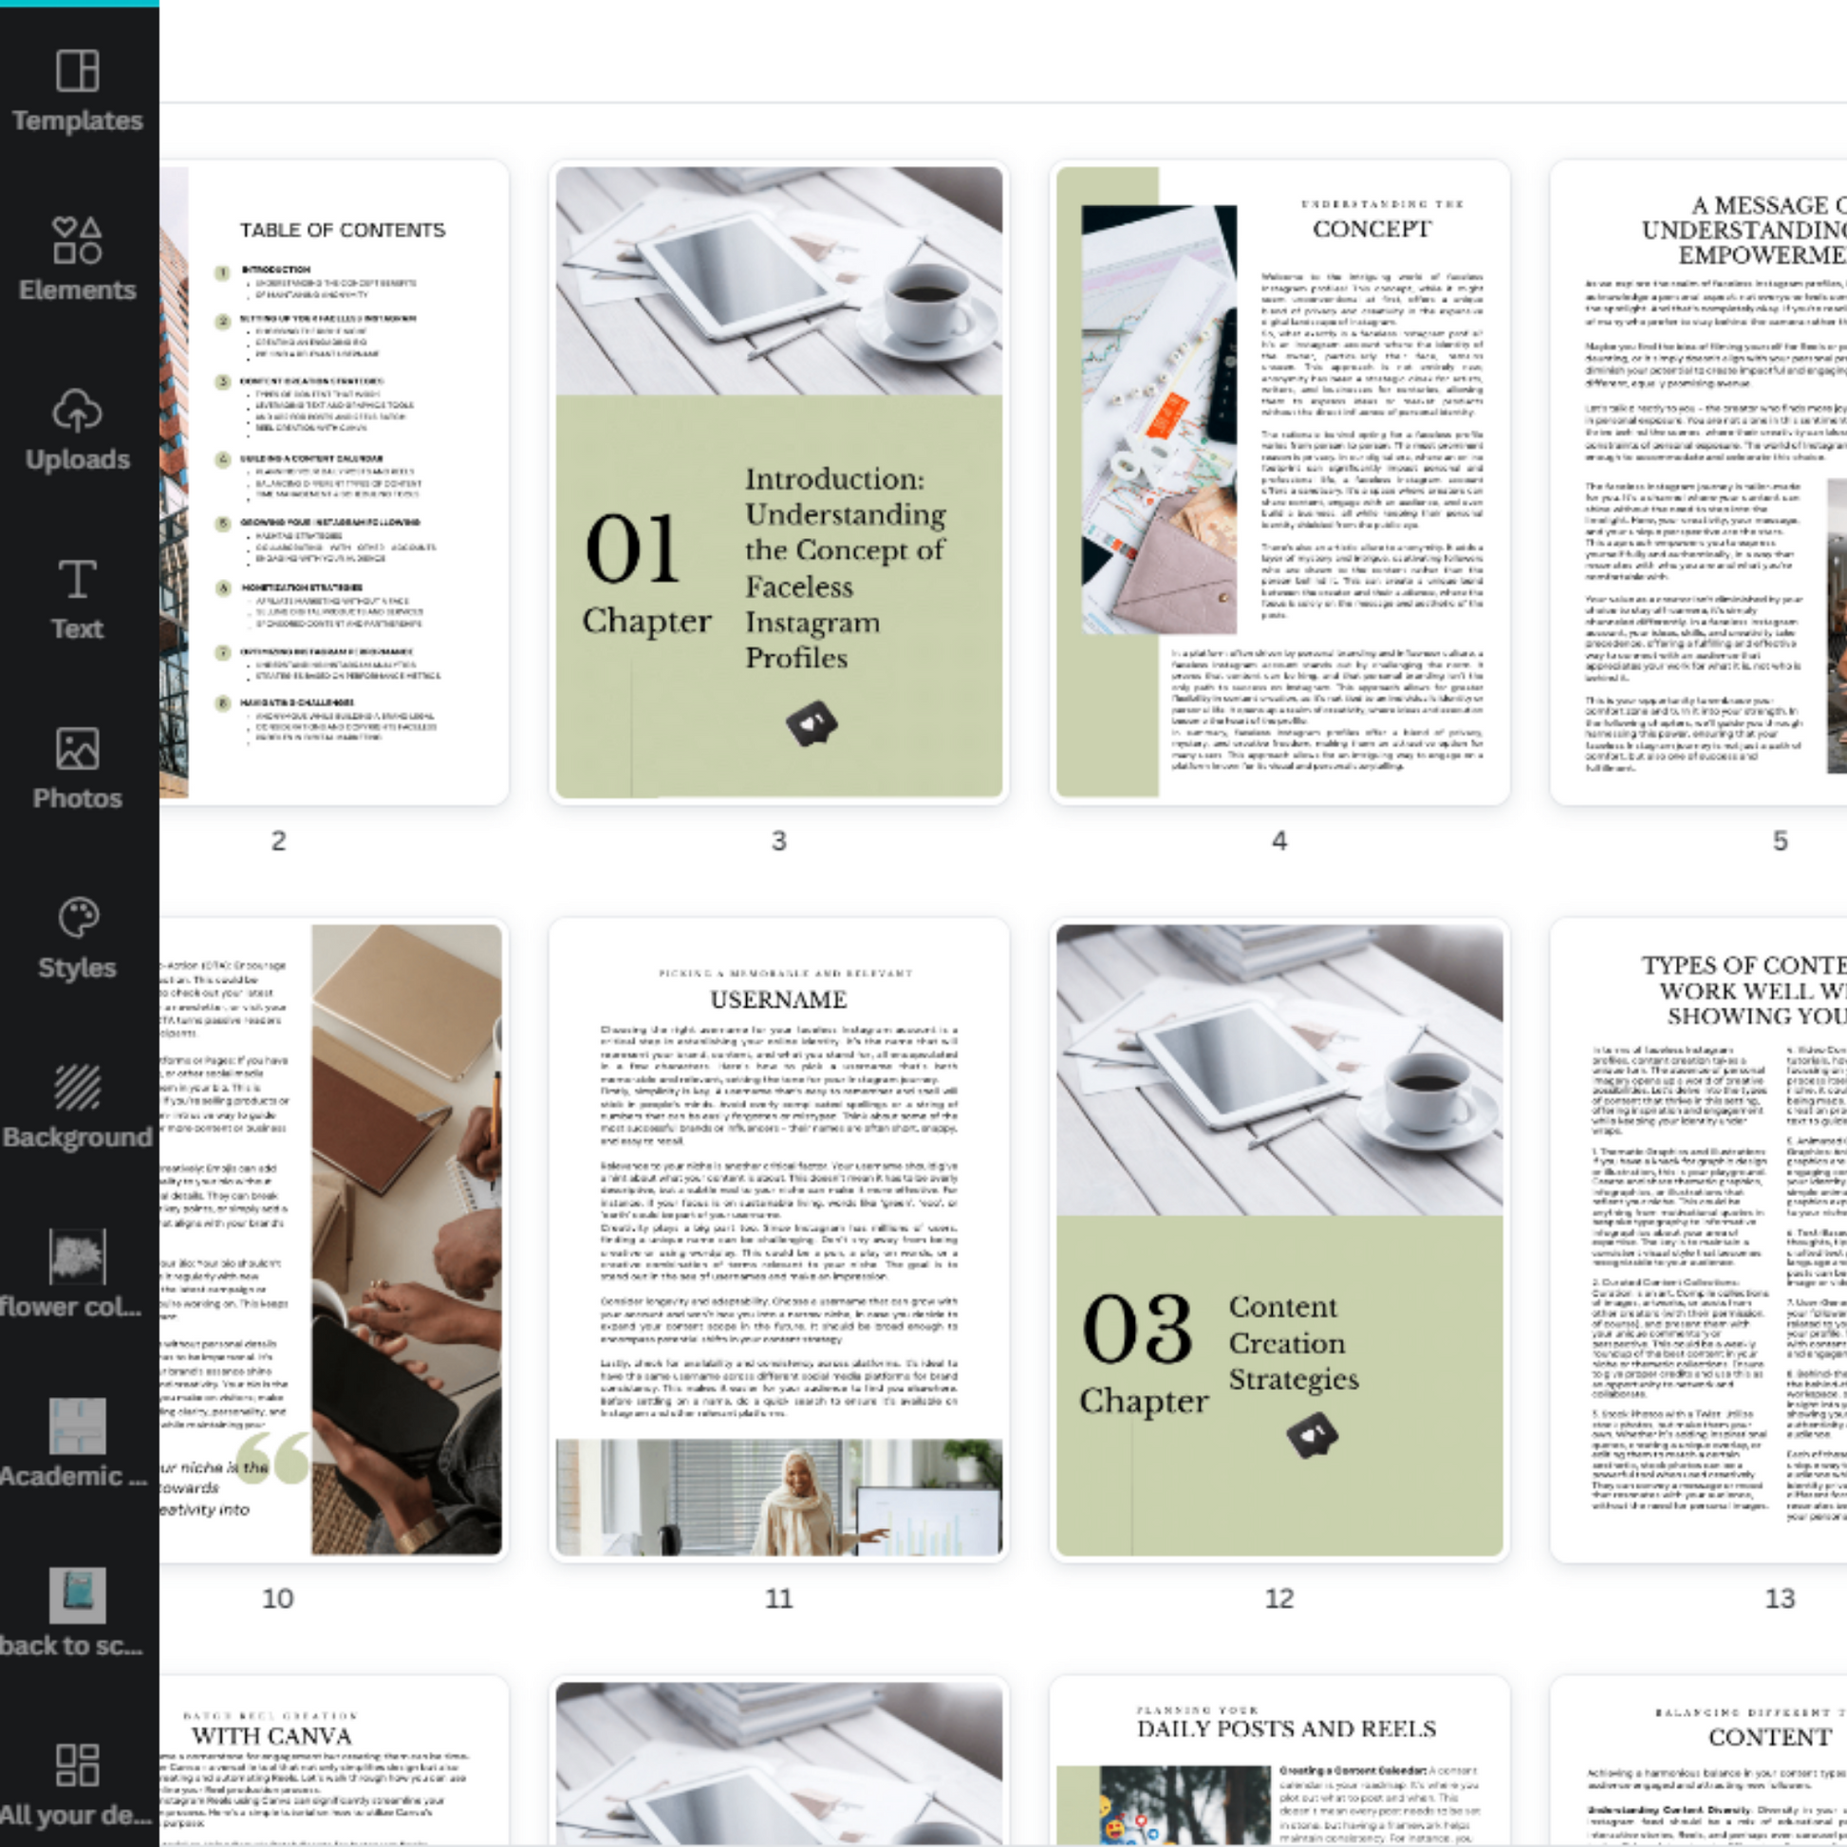
Task: Select page 2 Table of Contents thumbnail
Action: (x=335, y=482)
